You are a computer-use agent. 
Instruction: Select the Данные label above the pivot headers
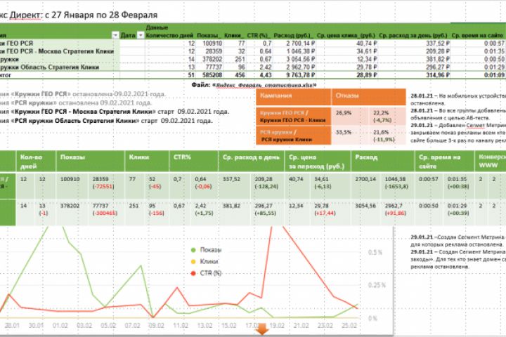click(x=157, y=28)
